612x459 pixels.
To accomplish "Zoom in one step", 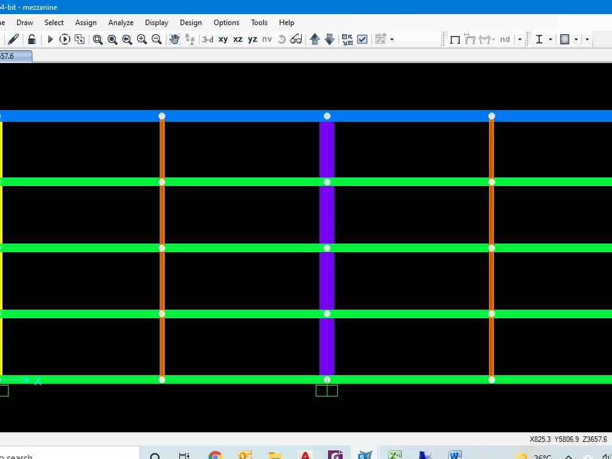I will (142, 39).
